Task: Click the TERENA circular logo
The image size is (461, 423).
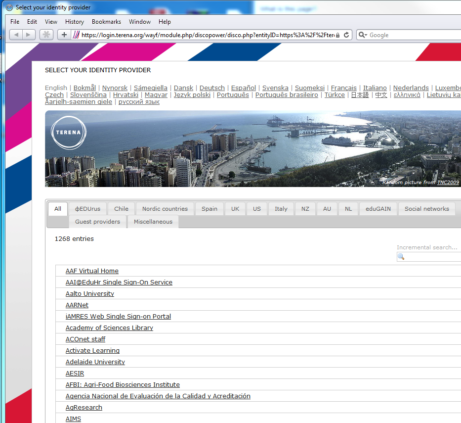Action: point(69,133)
